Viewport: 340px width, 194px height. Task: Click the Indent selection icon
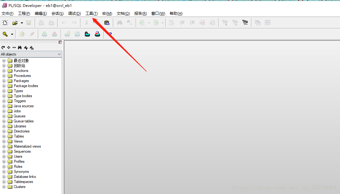point(182,23)
